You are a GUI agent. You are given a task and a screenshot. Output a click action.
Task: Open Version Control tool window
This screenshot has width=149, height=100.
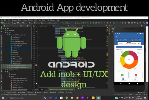[10, 92]
